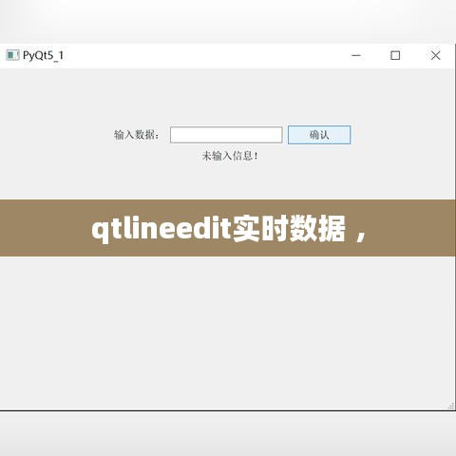The height and width of the screenshot is (456, 456).
Task: Click the 确认 button
Action: pyautogui.click(x=319, y=135)
